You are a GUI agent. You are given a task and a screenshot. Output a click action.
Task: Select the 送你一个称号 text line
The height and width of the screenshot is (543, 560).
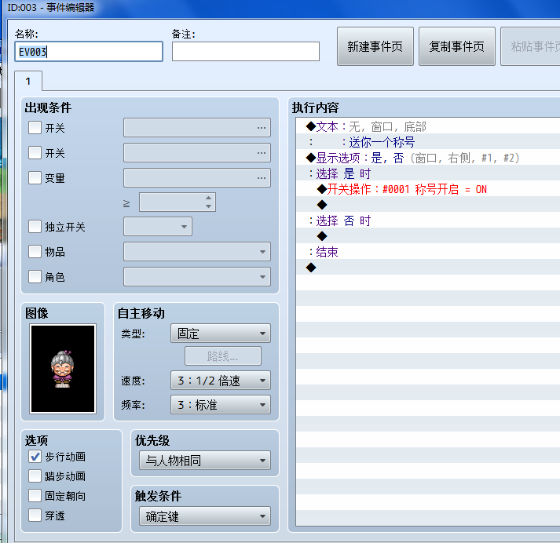428,142
